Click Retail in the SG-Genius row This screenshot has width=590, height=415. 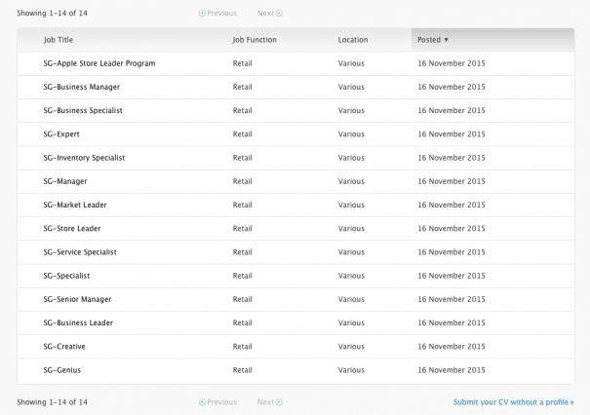pyautogui.click(x=242, y=370)
